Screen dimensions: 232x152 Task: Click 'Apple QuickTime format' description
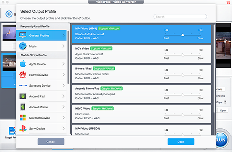click(89, 54)
